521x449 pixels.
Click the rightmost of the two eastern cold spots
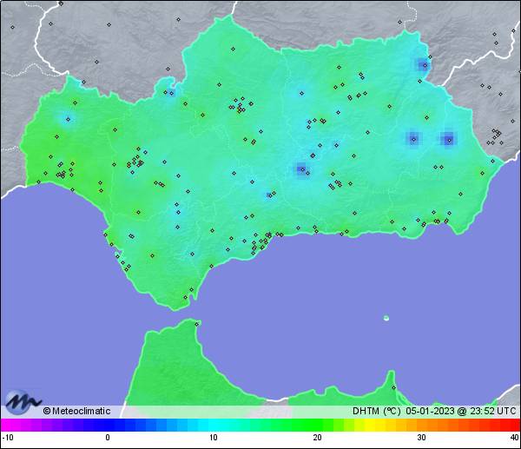tap(448, 138)
